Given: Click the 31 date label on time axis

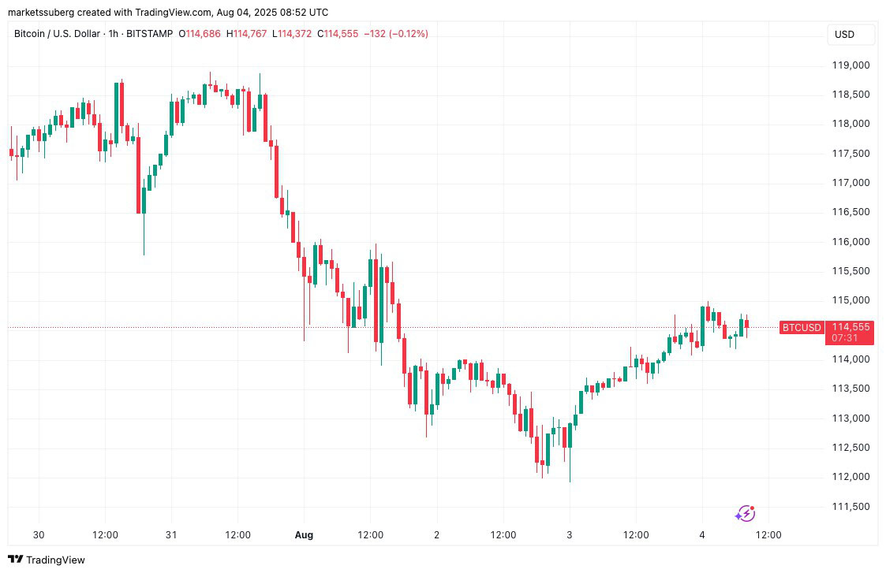Looking at the screenshot, I should click(x=171, y=534).
